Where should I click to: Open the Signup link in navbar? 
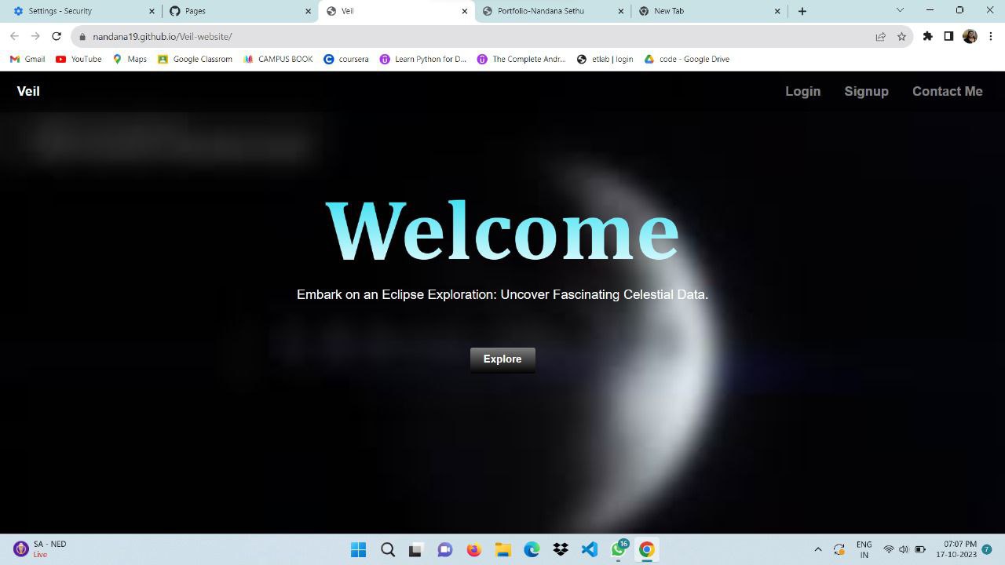pyautogui.click(x=866, y=91)
